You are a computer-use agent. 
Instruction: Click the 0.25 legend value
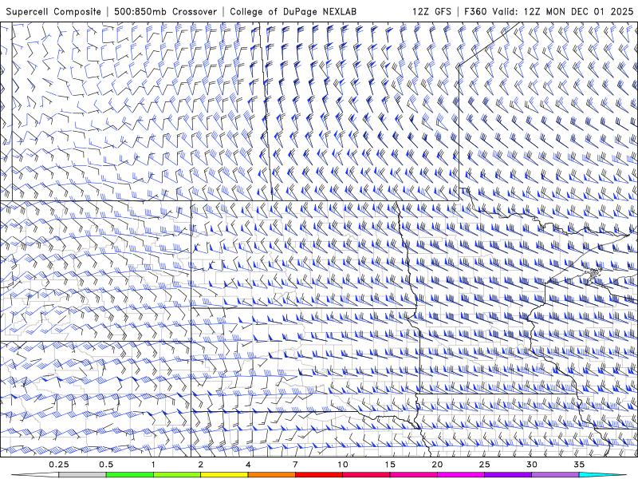point(58,465)
